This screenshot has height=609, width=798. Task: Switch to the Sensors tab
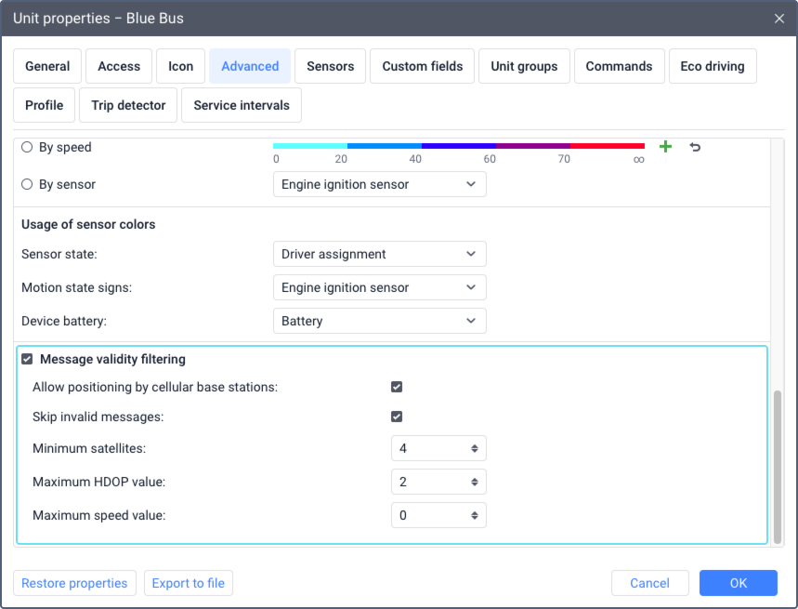click(331, 66)
